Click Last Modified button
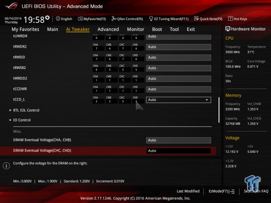Screen dimensions: 271x203 pos(188,191)
